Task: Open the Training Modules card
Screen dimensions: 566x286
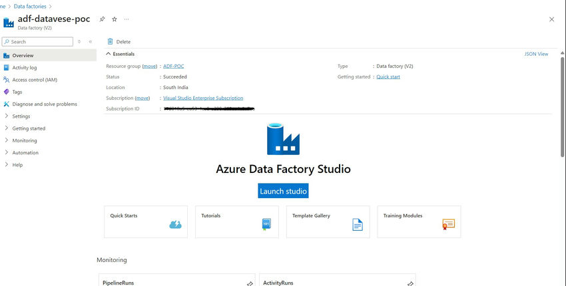Action: 419,221
